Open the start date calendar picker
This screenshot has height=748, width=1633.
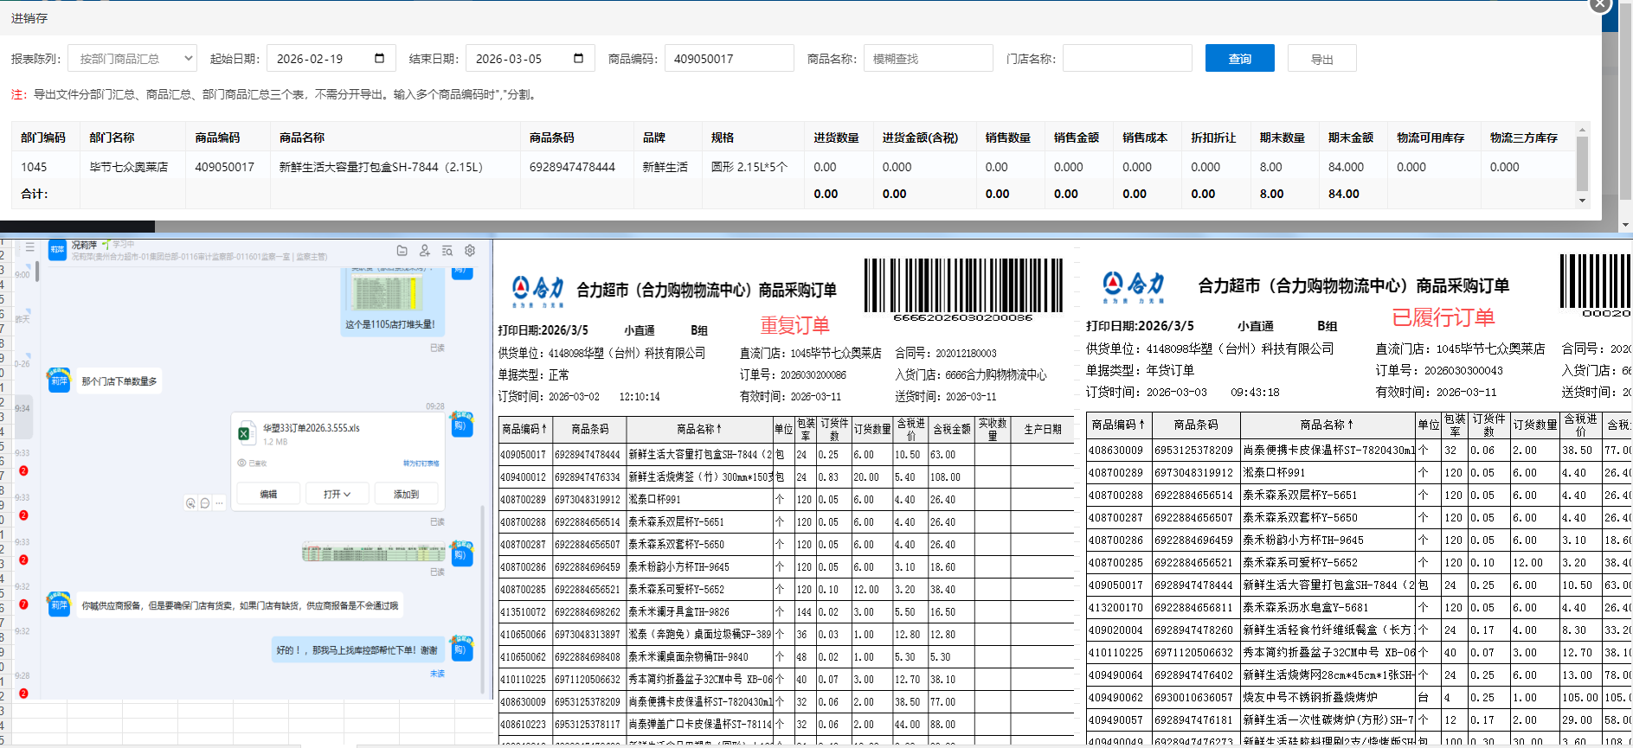coord(379,59)
